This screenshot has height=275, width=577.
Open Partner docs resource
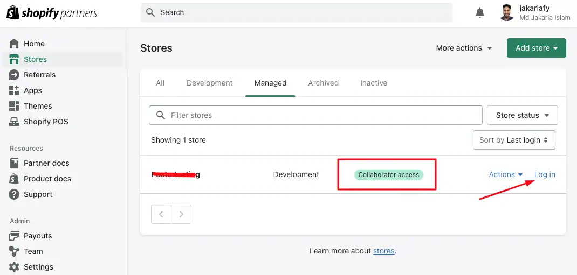pyautogui.click(x=46, y=163)
